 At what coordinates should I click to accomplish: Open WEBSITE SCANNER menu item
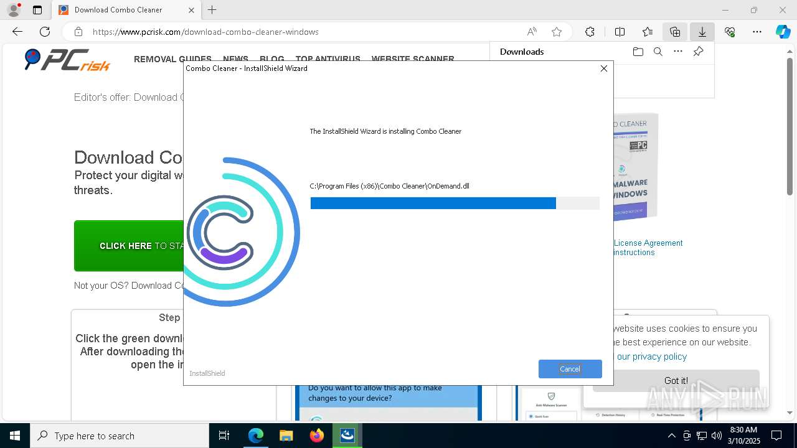point(413,59)
